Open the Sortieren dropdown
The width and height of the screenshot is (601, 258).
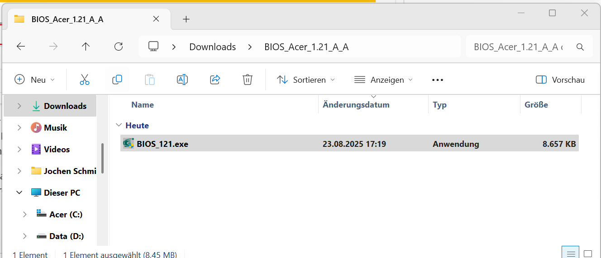[306, 80]
